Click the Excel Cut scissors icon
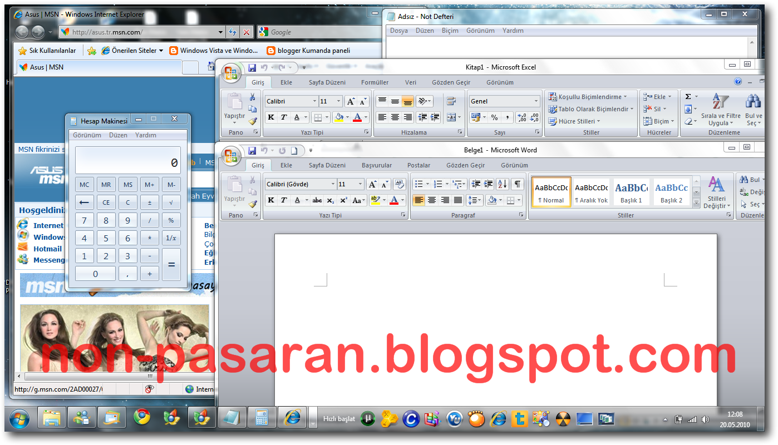This screenshot has width=778, height=445. (x=253, y=97)
